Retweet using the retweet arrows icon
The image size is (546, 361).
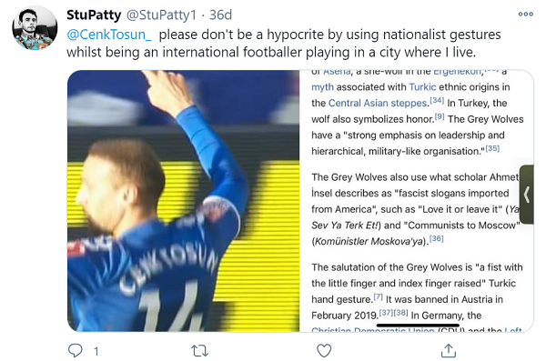200,351
